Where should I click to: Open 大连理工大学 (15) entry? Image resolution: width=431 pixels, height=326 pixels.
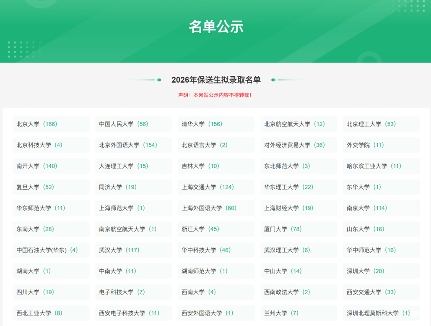pos(134,166)
